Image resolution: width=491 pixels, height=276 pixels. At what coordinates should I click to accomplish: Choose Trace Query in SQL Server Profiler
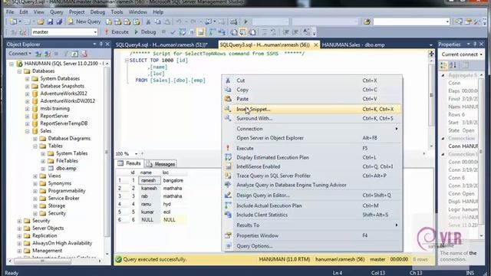pyautogui.click(x=312, y=176)
